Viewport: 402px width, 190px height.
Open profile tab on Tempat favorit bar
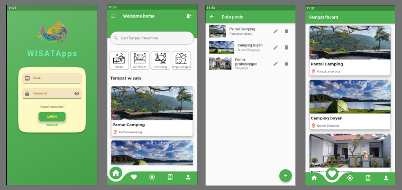tap(386, 178)
